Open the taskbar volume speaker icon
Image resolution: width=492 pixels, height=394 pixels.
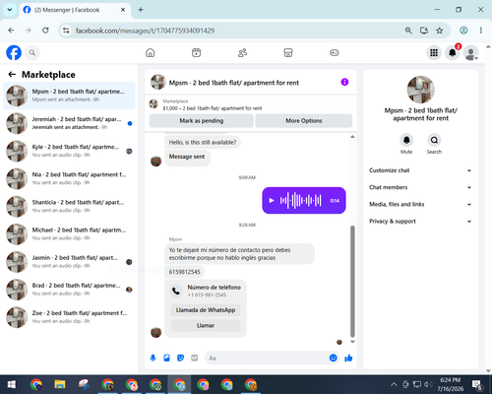tap(427, 384)
